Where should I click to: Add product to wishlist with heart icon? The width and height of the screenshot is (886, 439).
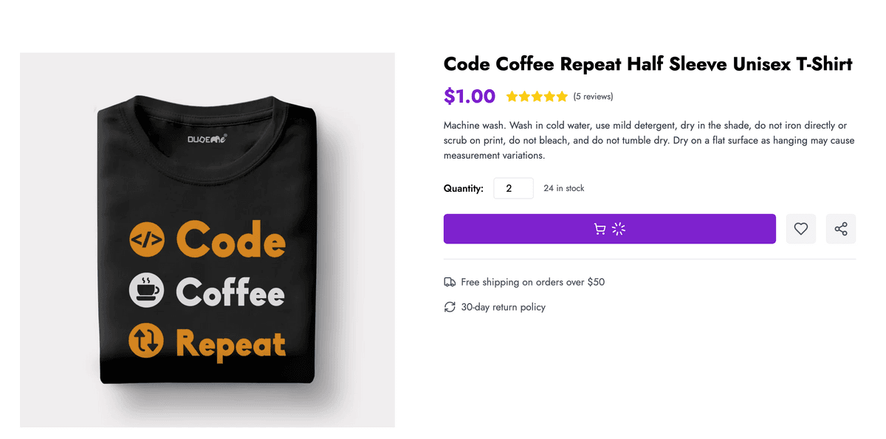801,229
